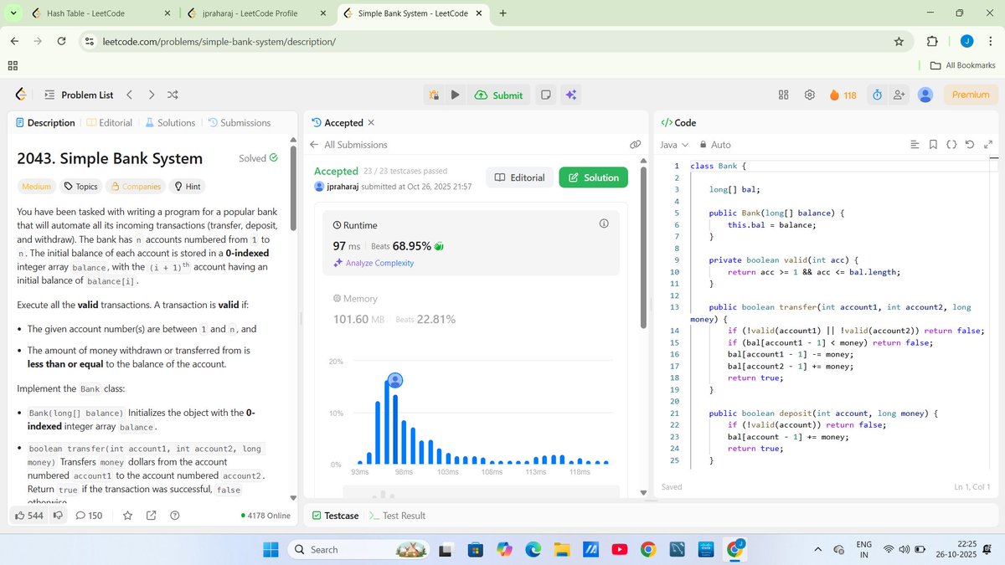
Task: Close the Accepted tab
Action: click(371, 122)
